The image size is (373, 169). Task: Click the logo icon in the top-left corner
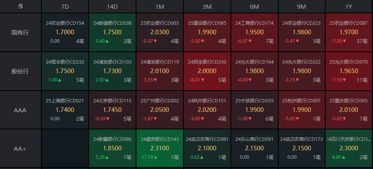20,6
